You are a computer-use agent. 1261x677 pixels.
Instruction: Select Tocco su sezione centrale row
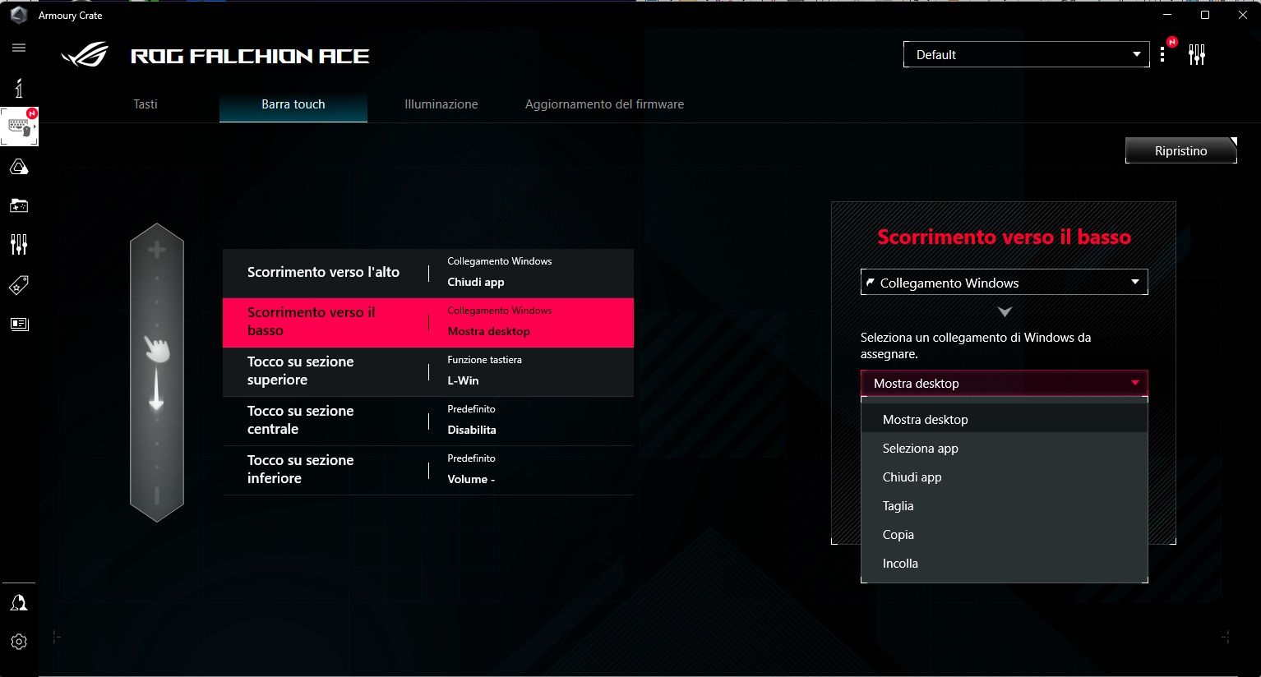(x=428, y=421)
